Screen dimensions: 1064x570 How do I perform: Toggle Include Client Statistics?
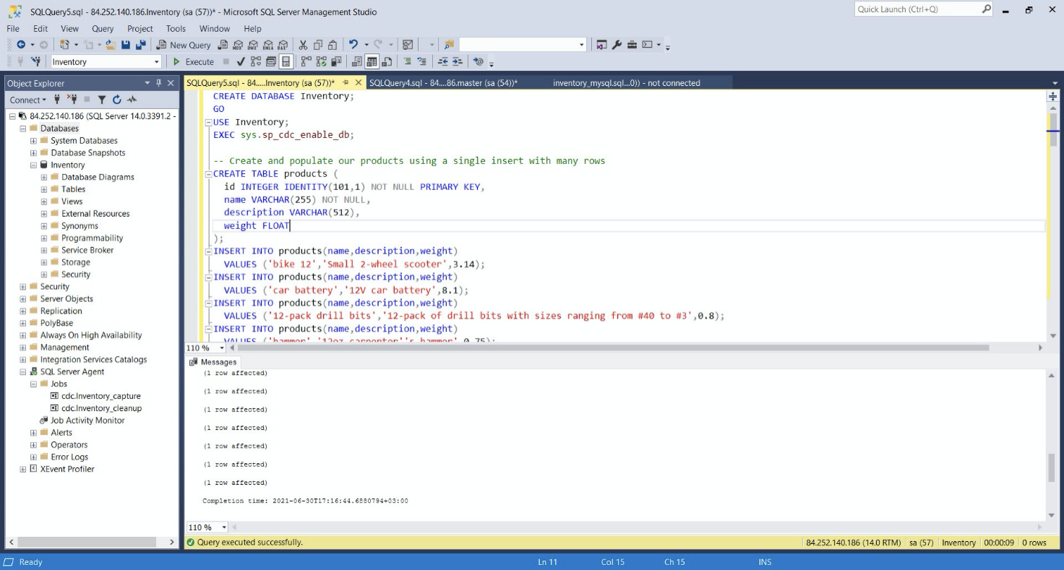336,61
